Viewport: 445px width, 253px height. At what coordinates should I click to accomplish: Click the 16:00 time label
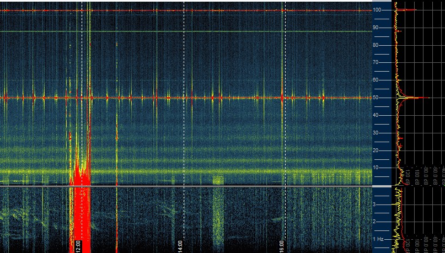coord(281,245)
